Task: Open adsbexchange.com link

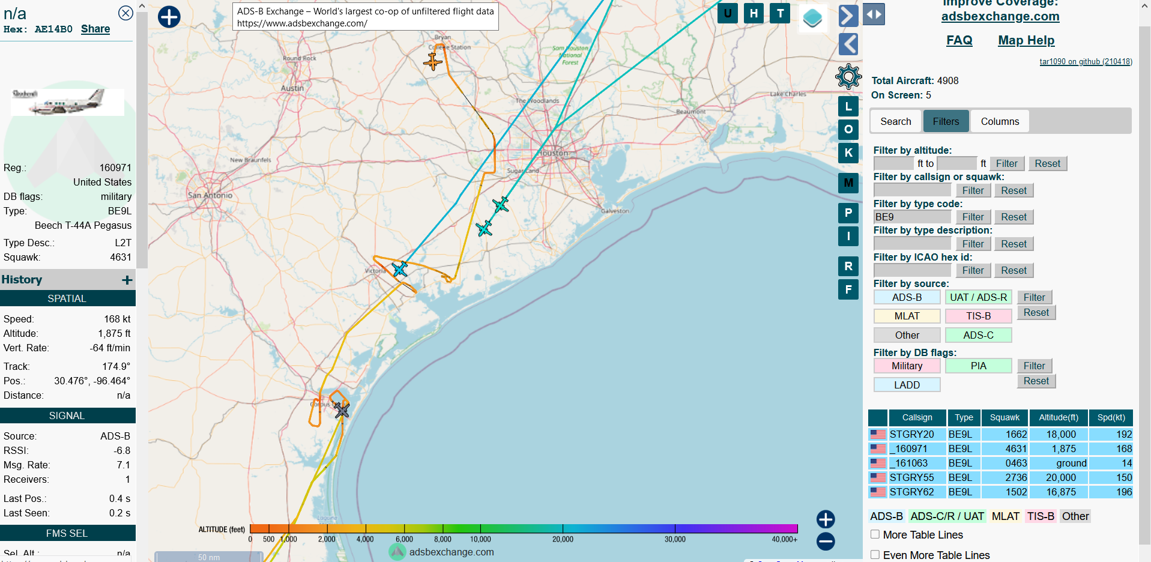Action: pos(1000,17)
